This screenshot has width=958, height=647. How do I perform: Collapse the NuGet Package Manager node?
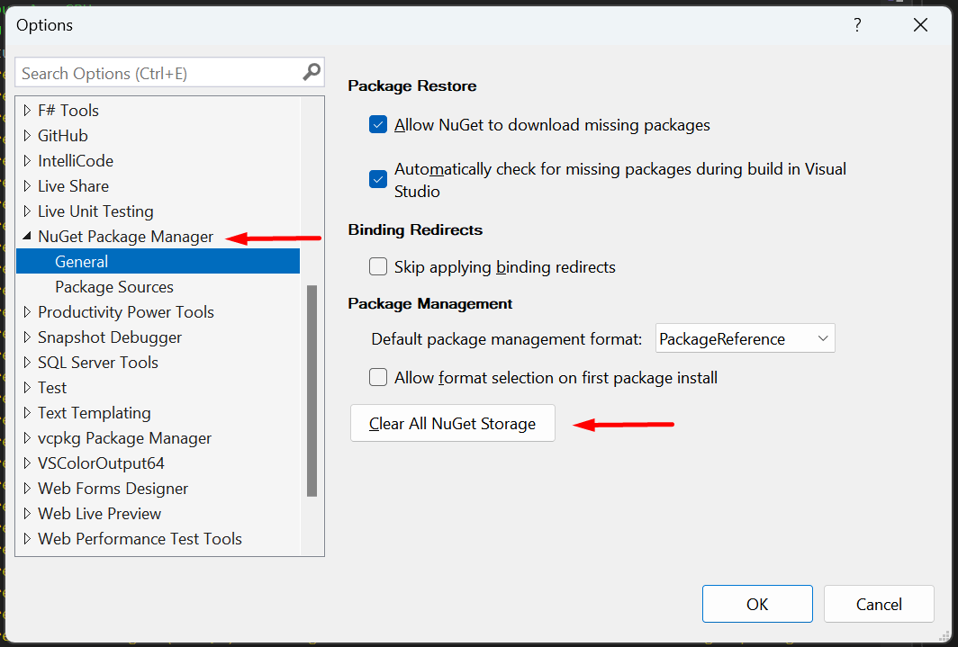click(x=25, y=236)
